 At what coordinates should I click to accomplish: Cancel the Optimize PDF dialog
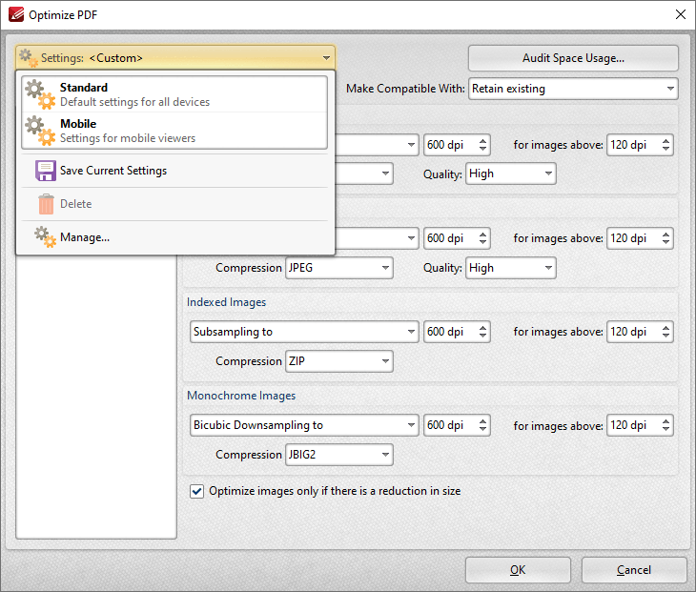point(634,570)
